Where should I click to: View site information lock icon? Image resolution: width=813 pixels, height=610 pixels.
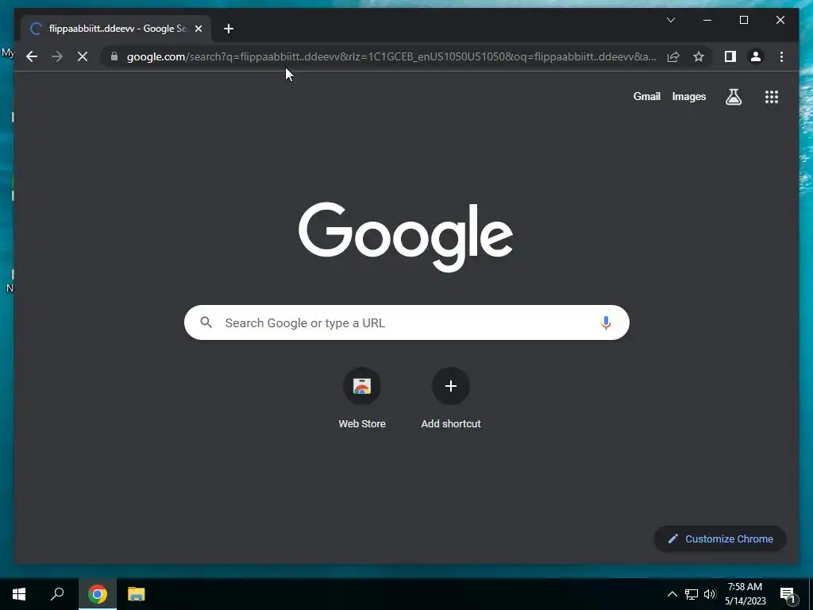click(114, 56)
